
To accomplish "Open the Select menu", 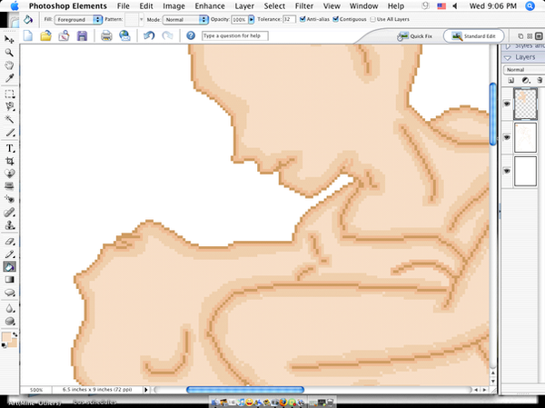I will click(274, 6).
